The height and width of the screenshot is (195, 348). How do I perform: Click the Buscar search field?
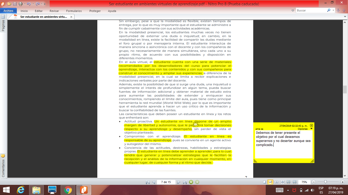click(311, 10)
